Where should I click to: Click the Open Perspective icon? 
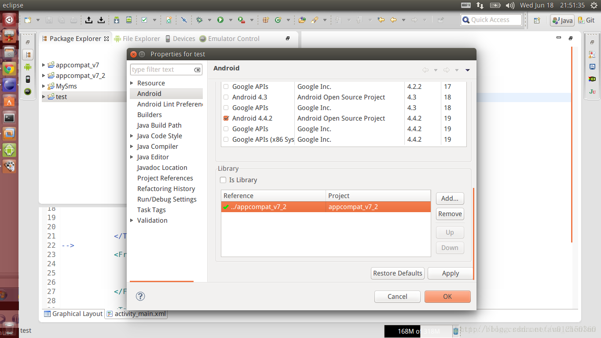537,20
